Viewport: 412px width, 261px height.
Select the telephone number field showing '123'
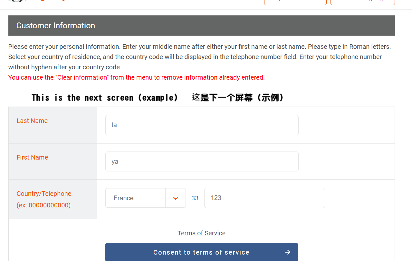tap(264, 198)
